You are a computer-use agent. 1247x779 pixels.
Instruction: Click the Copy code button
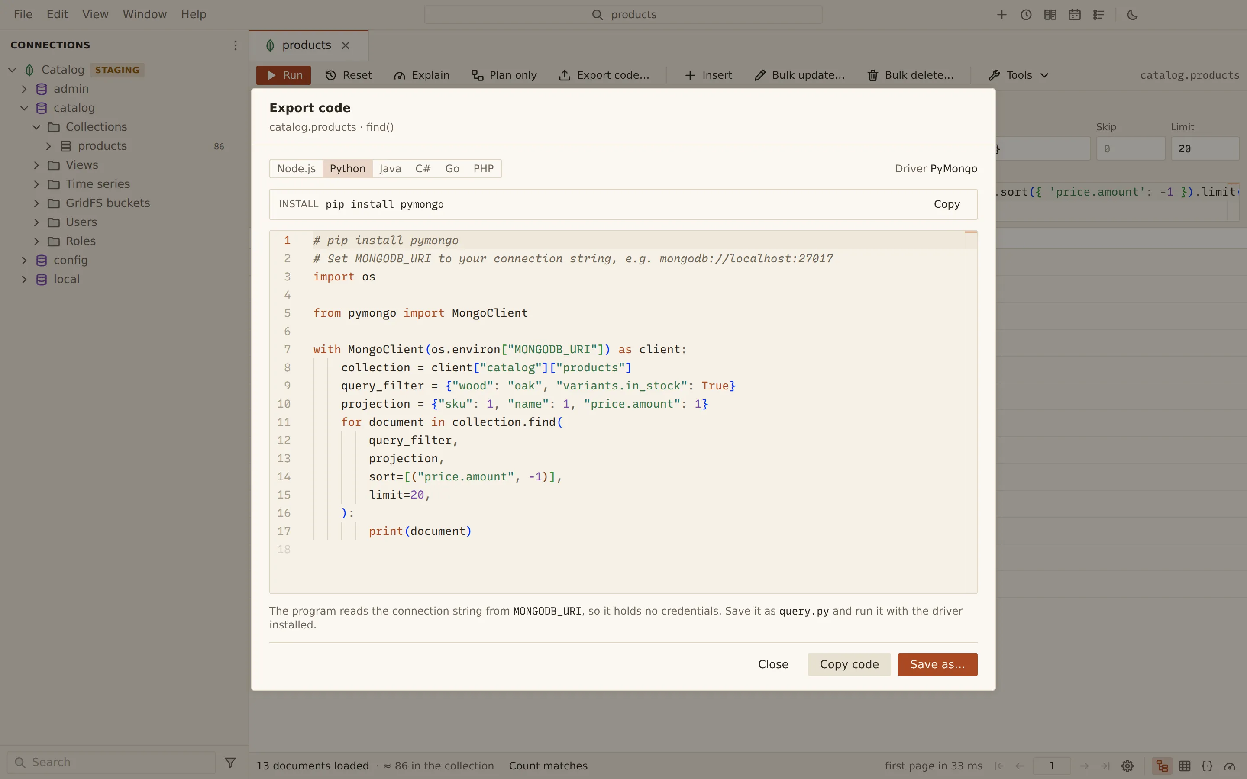[849, 665]
